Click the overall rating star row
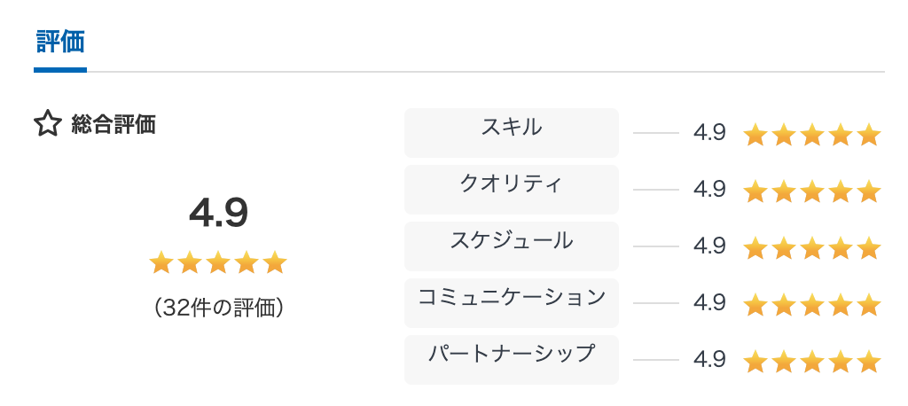908x406 pixels. click(x=218, y=262)
